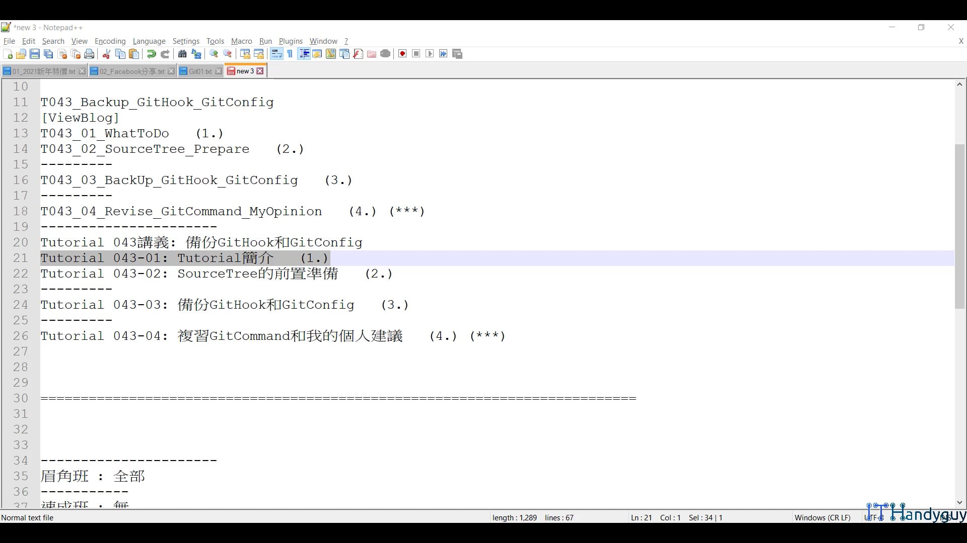Open the Plugins menu
This screenshot has width=967, height=543.
coord(291,41)
